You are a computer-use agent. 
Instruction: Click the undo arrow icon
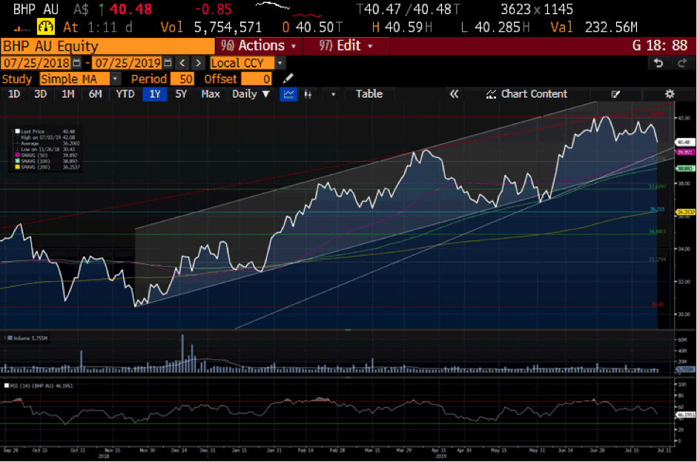pyautogui.click(x=658, y=63)
